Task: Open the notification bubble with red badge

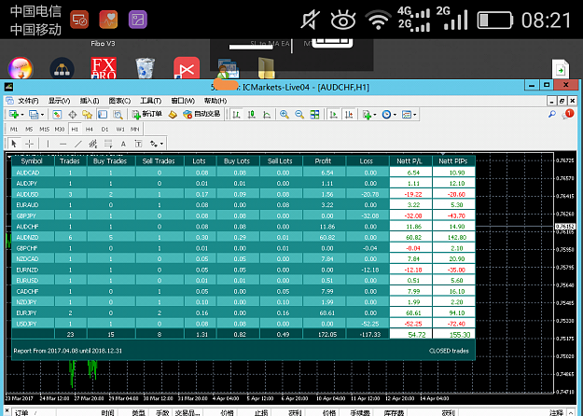Action: [568, 114]
